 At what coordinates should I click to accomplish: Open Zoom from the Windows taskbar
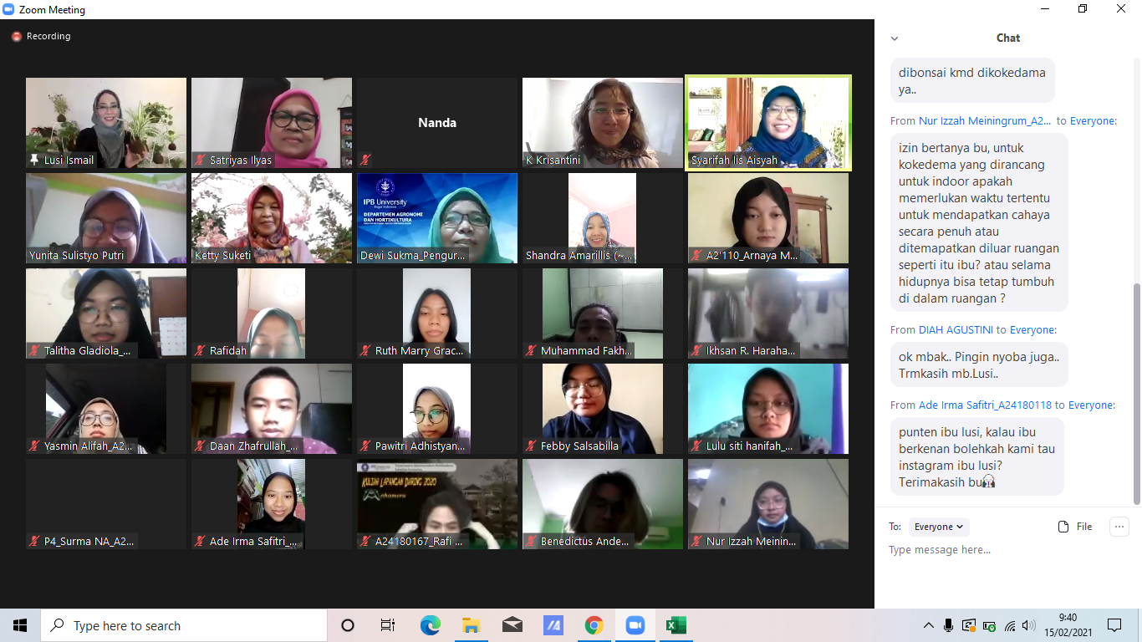coord(635,625)
